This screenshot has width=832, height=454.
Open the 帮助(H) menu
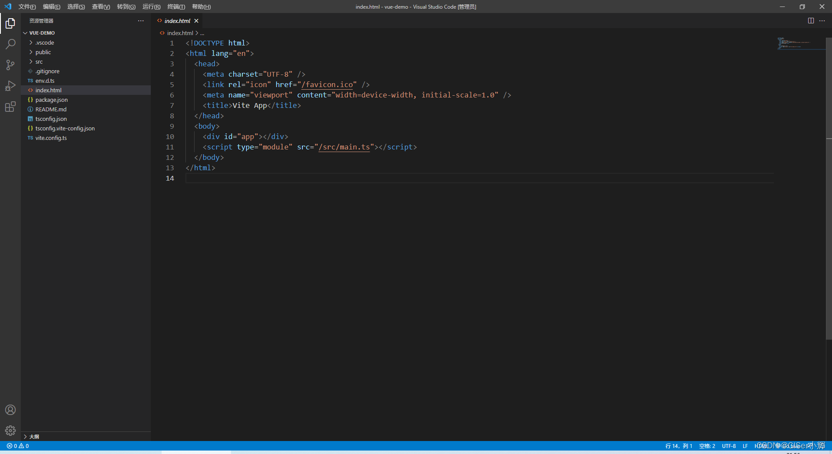pyautogui.click(x=201, y=6)
